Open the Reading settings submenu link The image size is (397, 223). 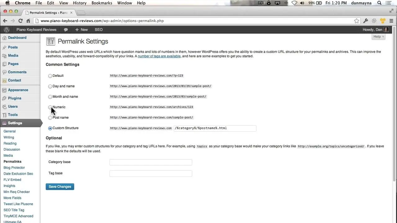10,143
